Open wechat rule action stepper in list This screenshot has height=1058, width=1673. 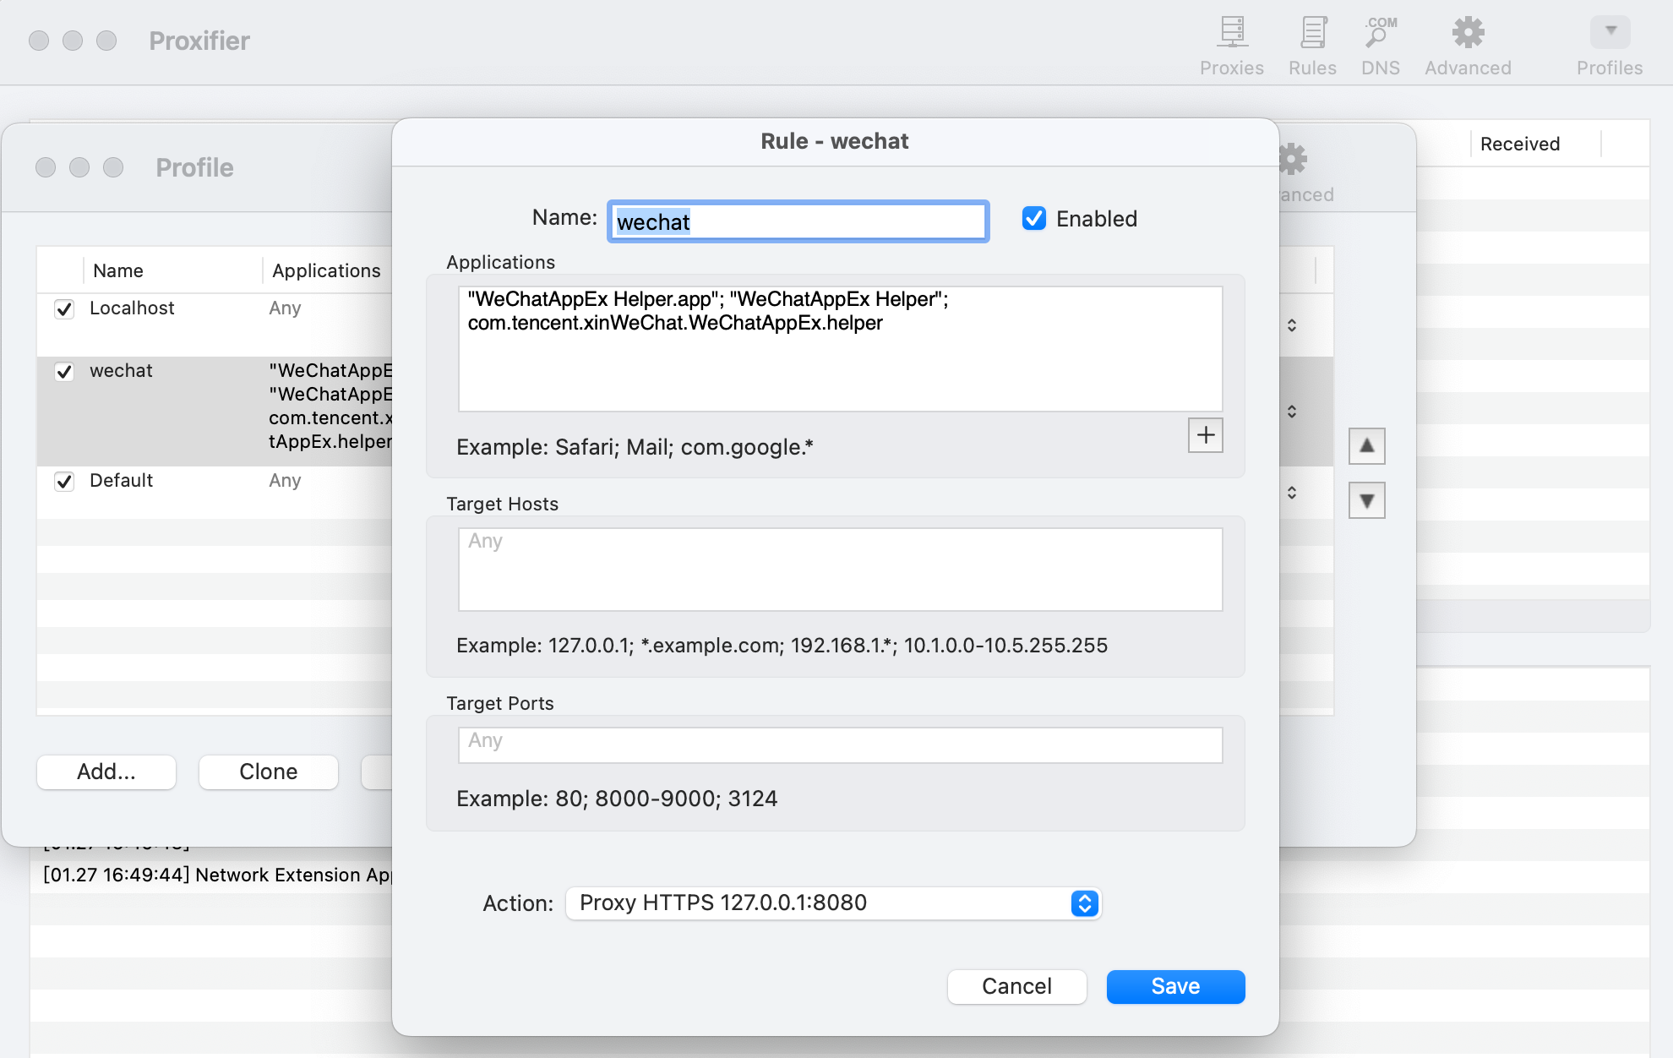1291,412
